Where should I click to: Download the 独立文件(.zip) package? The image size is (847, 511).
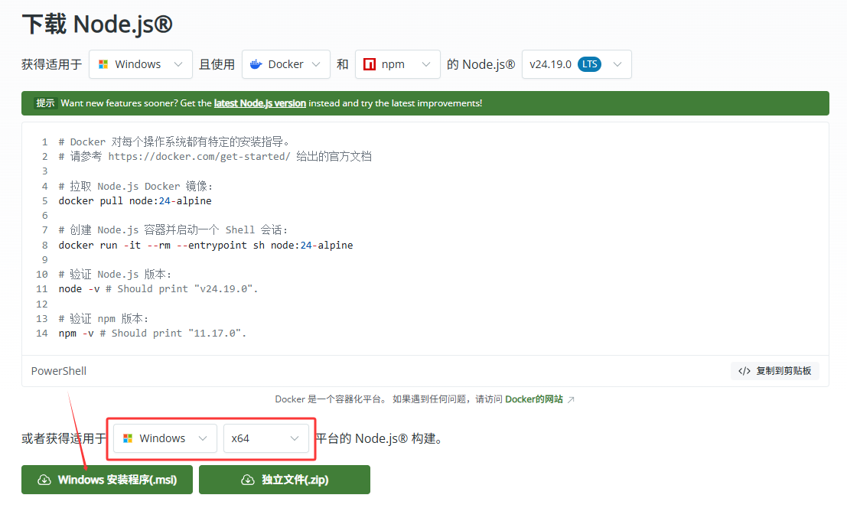click(285, 480)
